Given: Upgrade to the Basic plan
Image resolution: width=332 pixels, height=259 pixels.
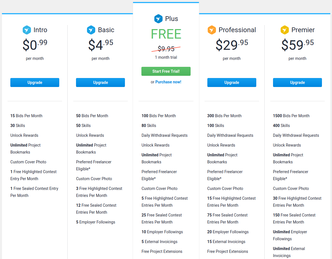Looking at the screenshot, I should coord(100,83).
